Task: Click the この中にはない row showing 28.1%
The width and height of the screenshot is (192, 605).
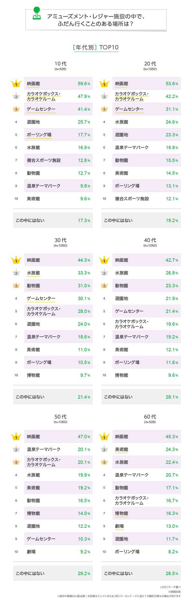Action: pos(141,397)
